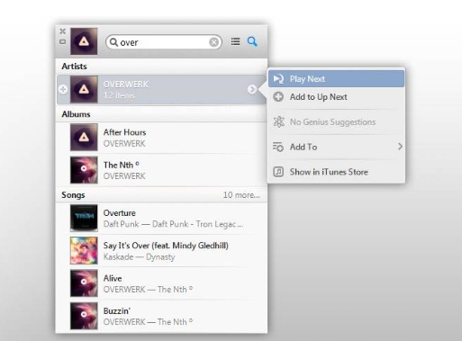Open the Up Next list icon
Image resolution: width=462 pixels, height=341 pixels.
(x=235, y=41)
